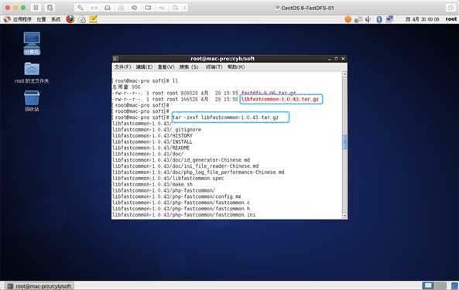The height and width of the screenshot is (290, 459).
Task: Click the terminal window menu icon in title bar
Action: pos(115,59)
